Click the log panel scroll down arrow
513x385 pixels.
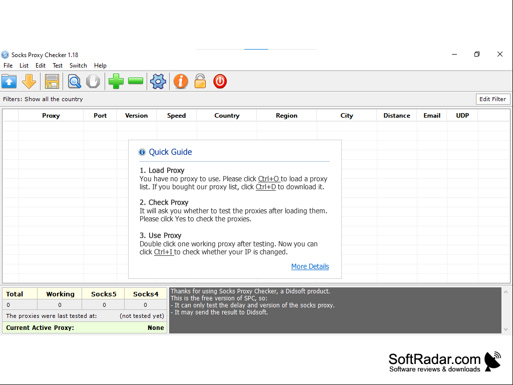click(x=506, y=329)
